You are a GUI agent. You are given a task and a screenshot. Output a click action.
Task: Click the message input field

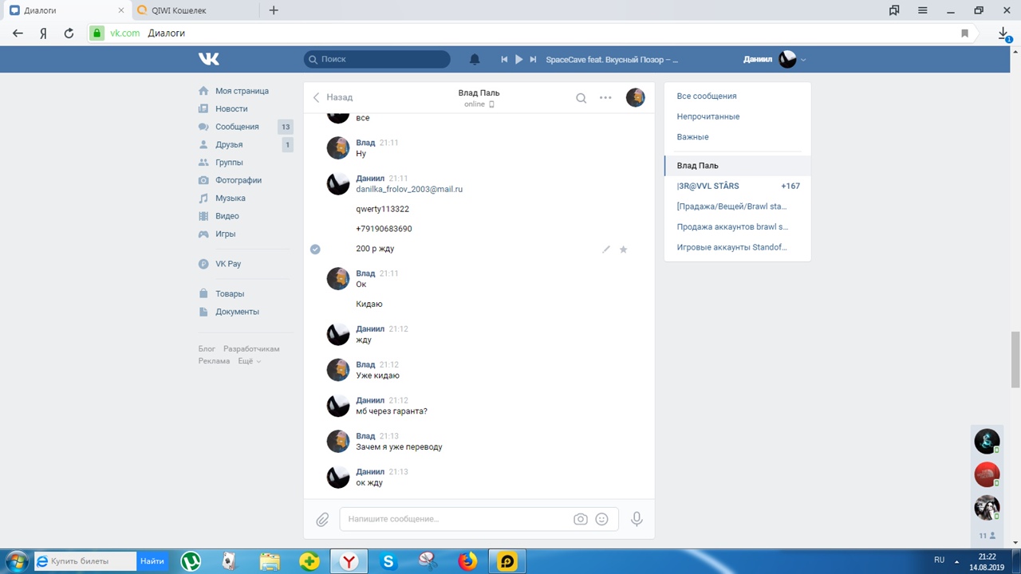click(455, 519)
